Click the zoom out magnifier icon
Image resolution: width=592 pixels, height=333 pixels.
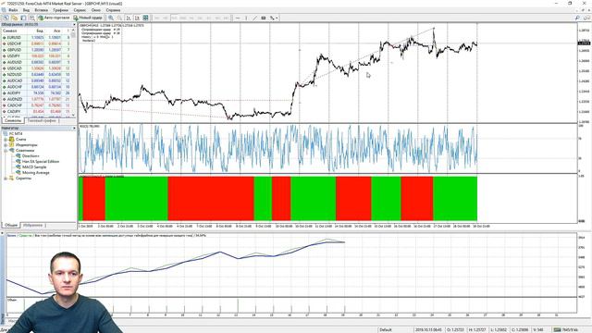[119, 18]
